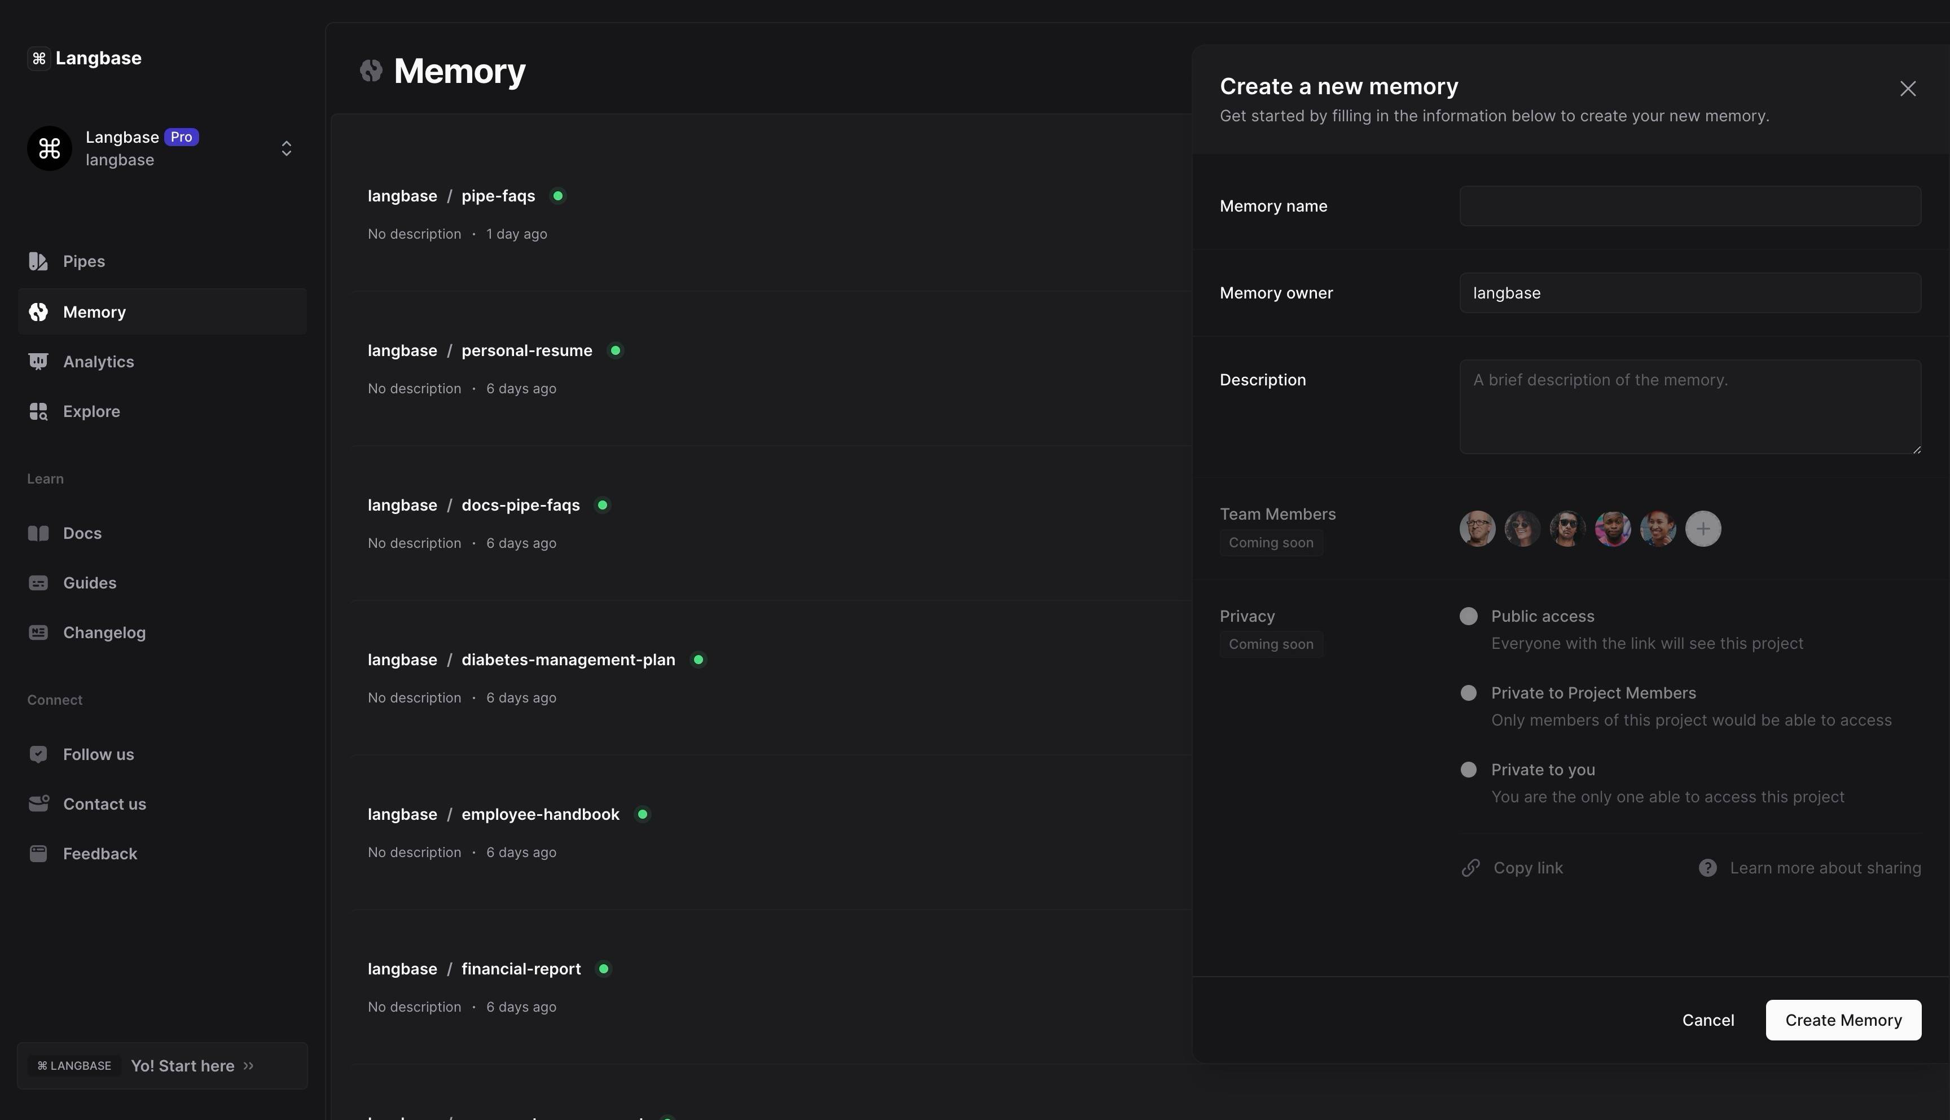This screenshot has width=1950, height=1120.
Task: Click the Analytics icon in sidebar
Action: (x=38, y=361)
